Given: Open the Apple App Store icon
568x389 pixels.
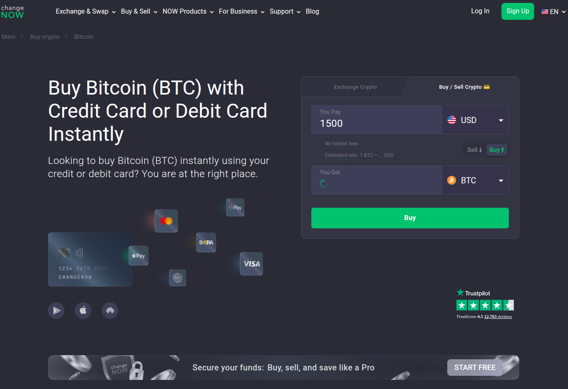Looking at the screenshot, I should 83,311.
